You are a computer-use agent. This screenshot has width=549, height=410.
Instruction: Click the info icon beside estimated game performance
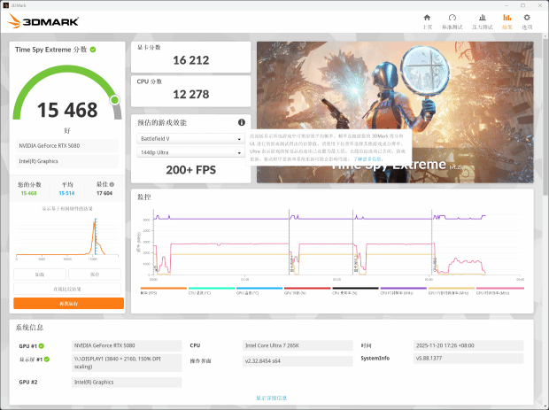241,123
